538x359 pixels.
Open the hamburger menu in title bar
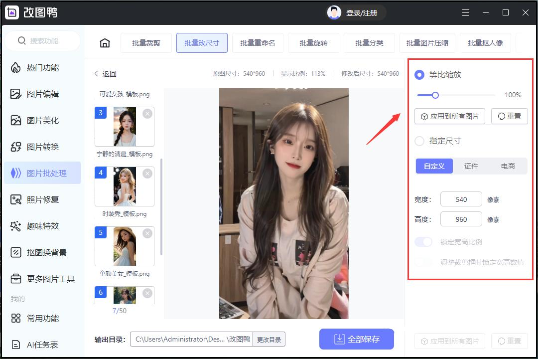(466, 12)
